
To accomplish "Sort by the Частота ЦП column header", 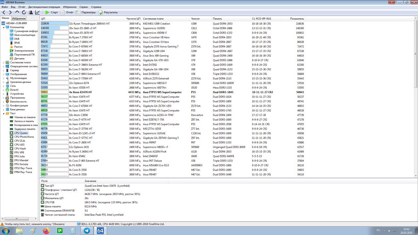I will (x=133, y=19).
